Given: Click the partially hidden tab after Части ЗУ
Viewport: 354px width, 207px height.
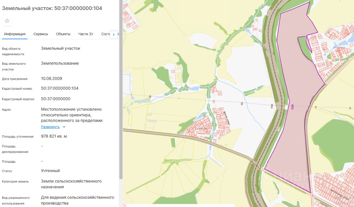Looking at the screenshot, I should [x=105, y=34].
